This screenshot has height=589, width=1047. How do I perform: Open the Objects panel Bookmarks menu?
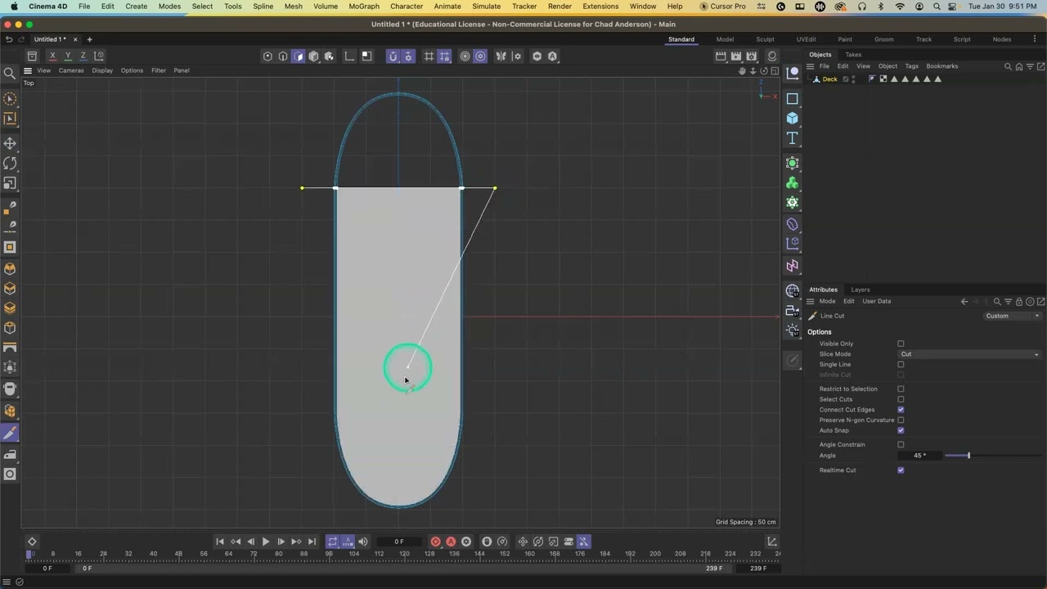click(x=942, y=66)
